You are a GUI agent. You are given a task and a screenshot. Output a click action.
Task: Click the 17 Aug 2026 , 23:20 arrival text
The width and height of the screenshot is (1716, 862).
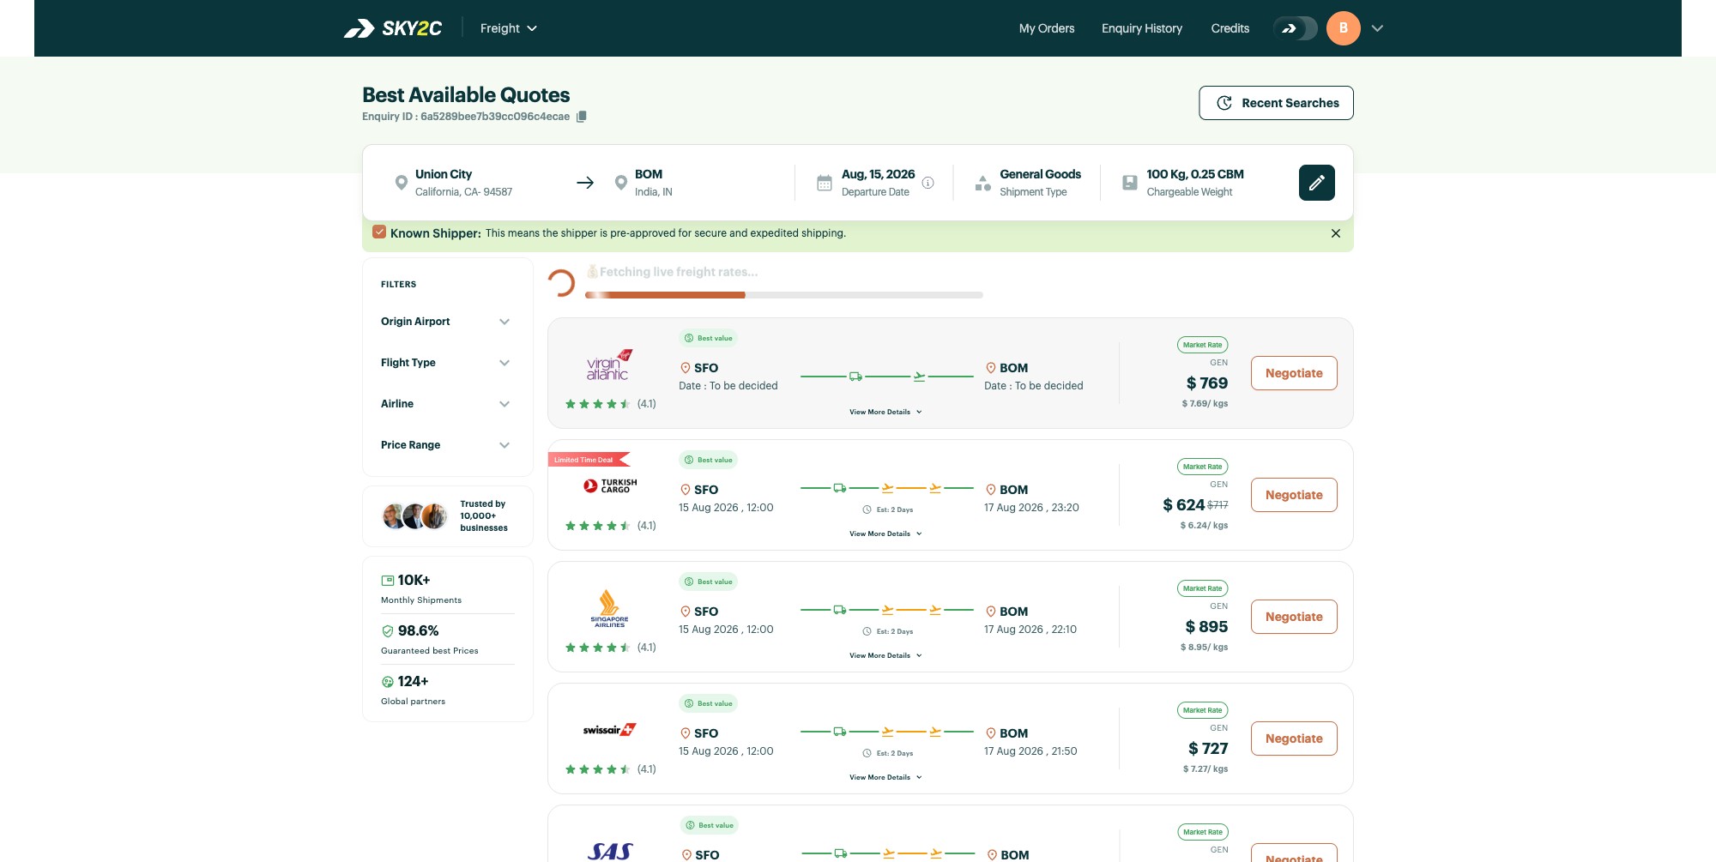click(x=1031, y=508)
